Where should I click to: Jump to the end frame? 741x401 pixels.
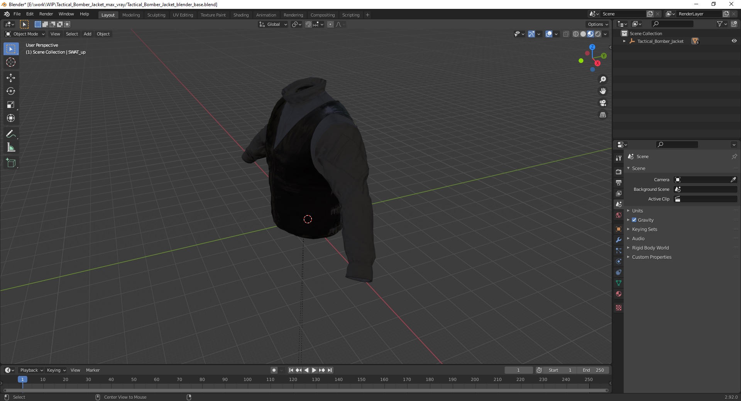point(330,370)
